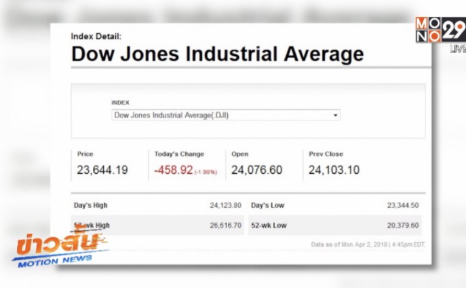Click the 52-wk High figure 26,616.70
This screenshot has height=288, width=466.
[225, 225]
